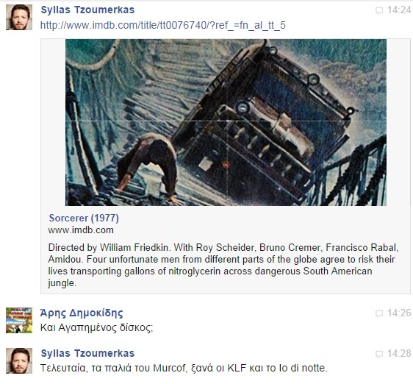The height and width of the screenshot is (384, 413).
Task: Open the imdb.com title URL link
Action: coord(163,25)
